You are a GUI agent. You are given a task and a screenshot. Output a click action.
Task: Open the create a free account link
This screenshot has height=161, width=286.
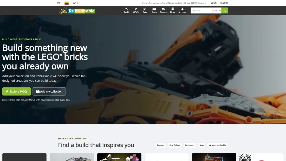174,3
